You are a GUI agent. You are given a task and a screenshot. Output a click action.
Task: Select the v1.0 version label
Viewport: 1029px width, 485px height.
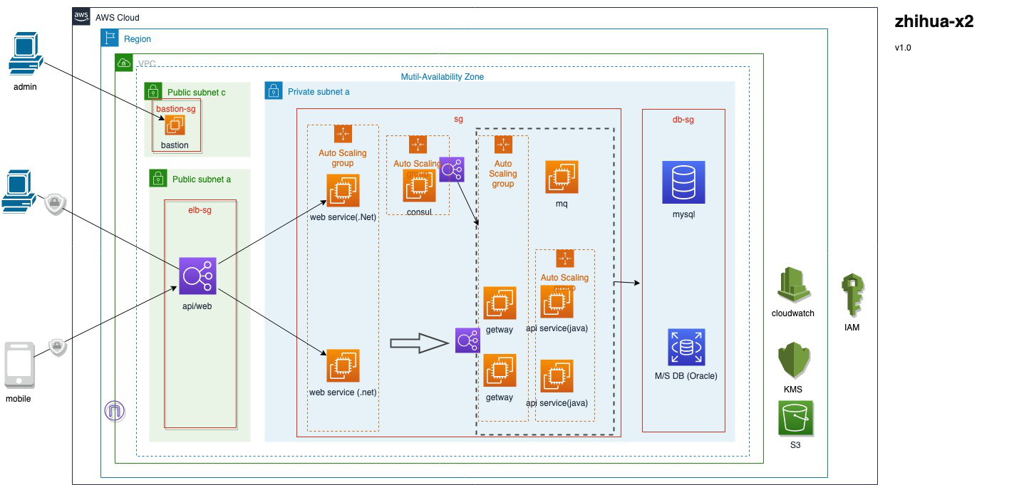pos(904,48)
